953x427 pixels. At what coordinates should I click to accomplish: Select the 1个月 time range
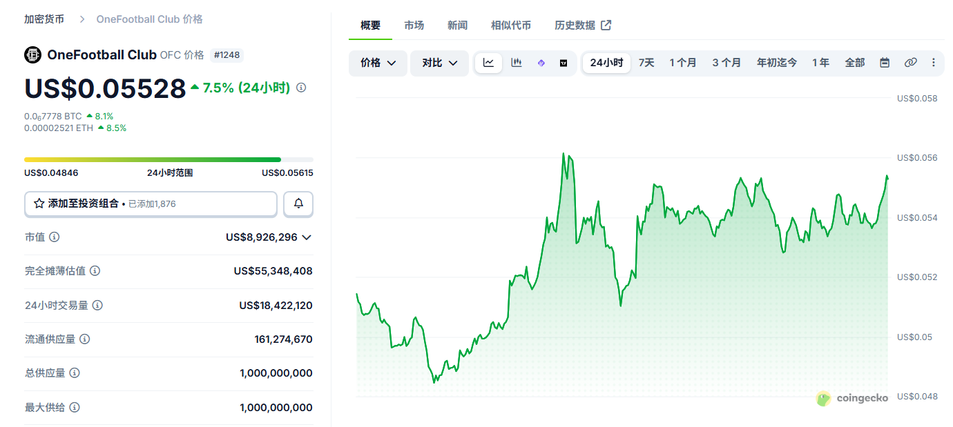click(x=683, y=63)
